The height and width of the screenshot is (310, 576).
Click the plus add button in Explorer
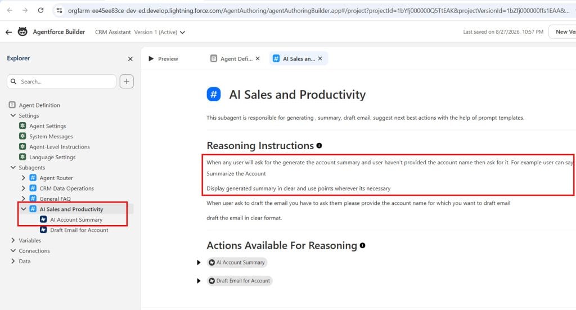pyautogui.click(x=127, y=82)
